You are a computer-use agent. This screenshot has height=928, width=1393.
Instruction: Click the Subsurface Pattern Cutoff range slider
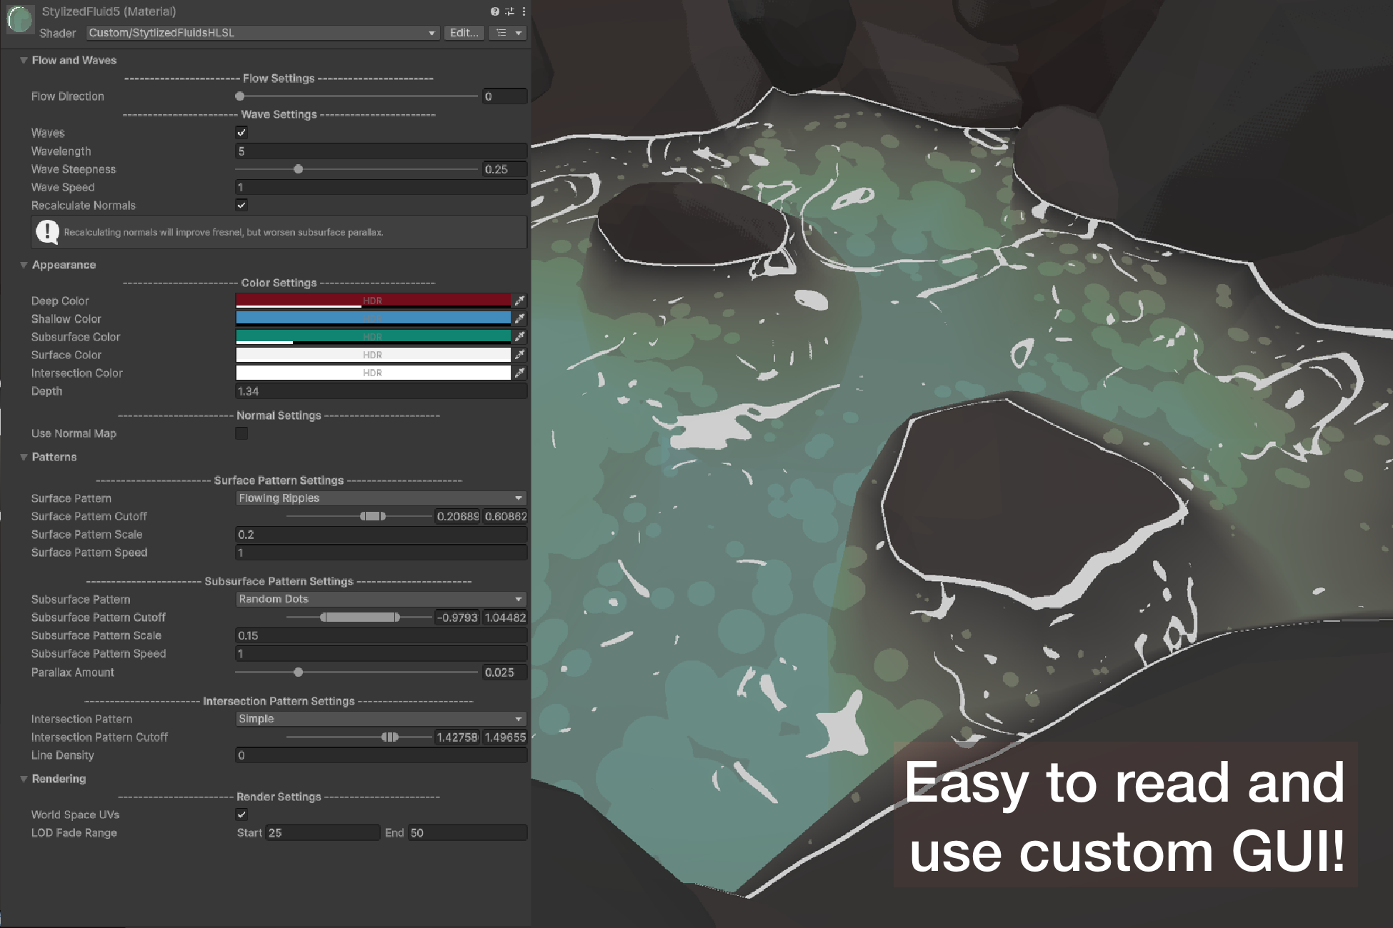coord(361,617)
